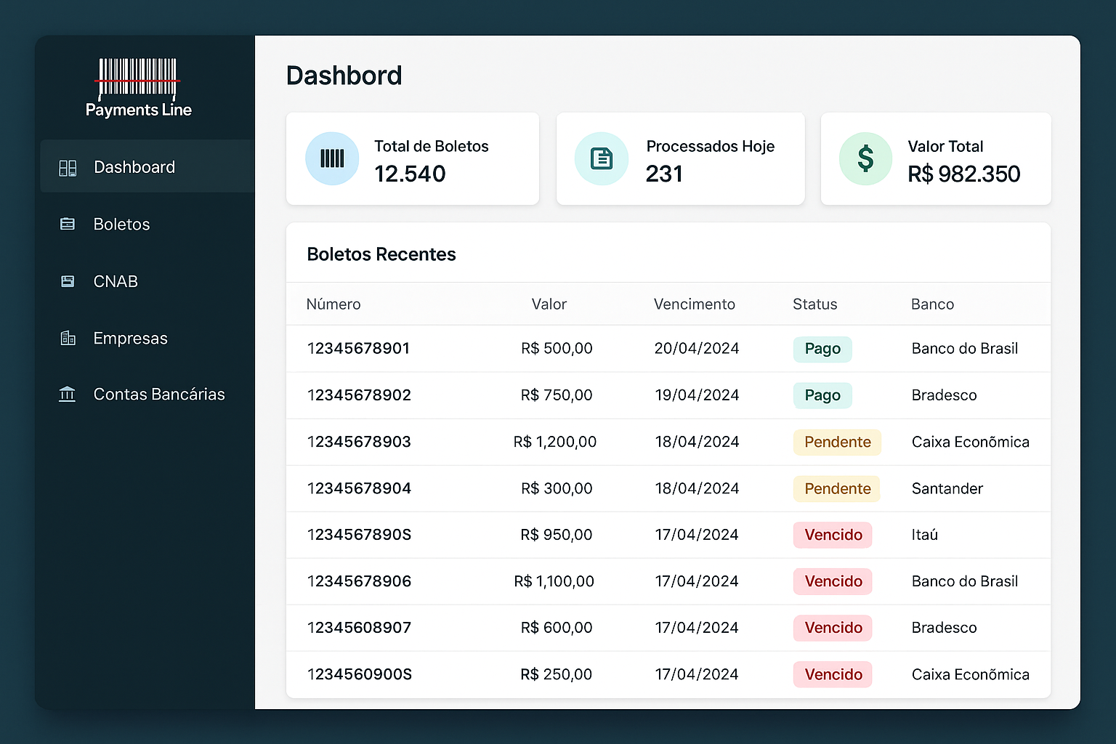
Task: Click the Dashboard grid icon in sidebar
Action: coord(68,168)
